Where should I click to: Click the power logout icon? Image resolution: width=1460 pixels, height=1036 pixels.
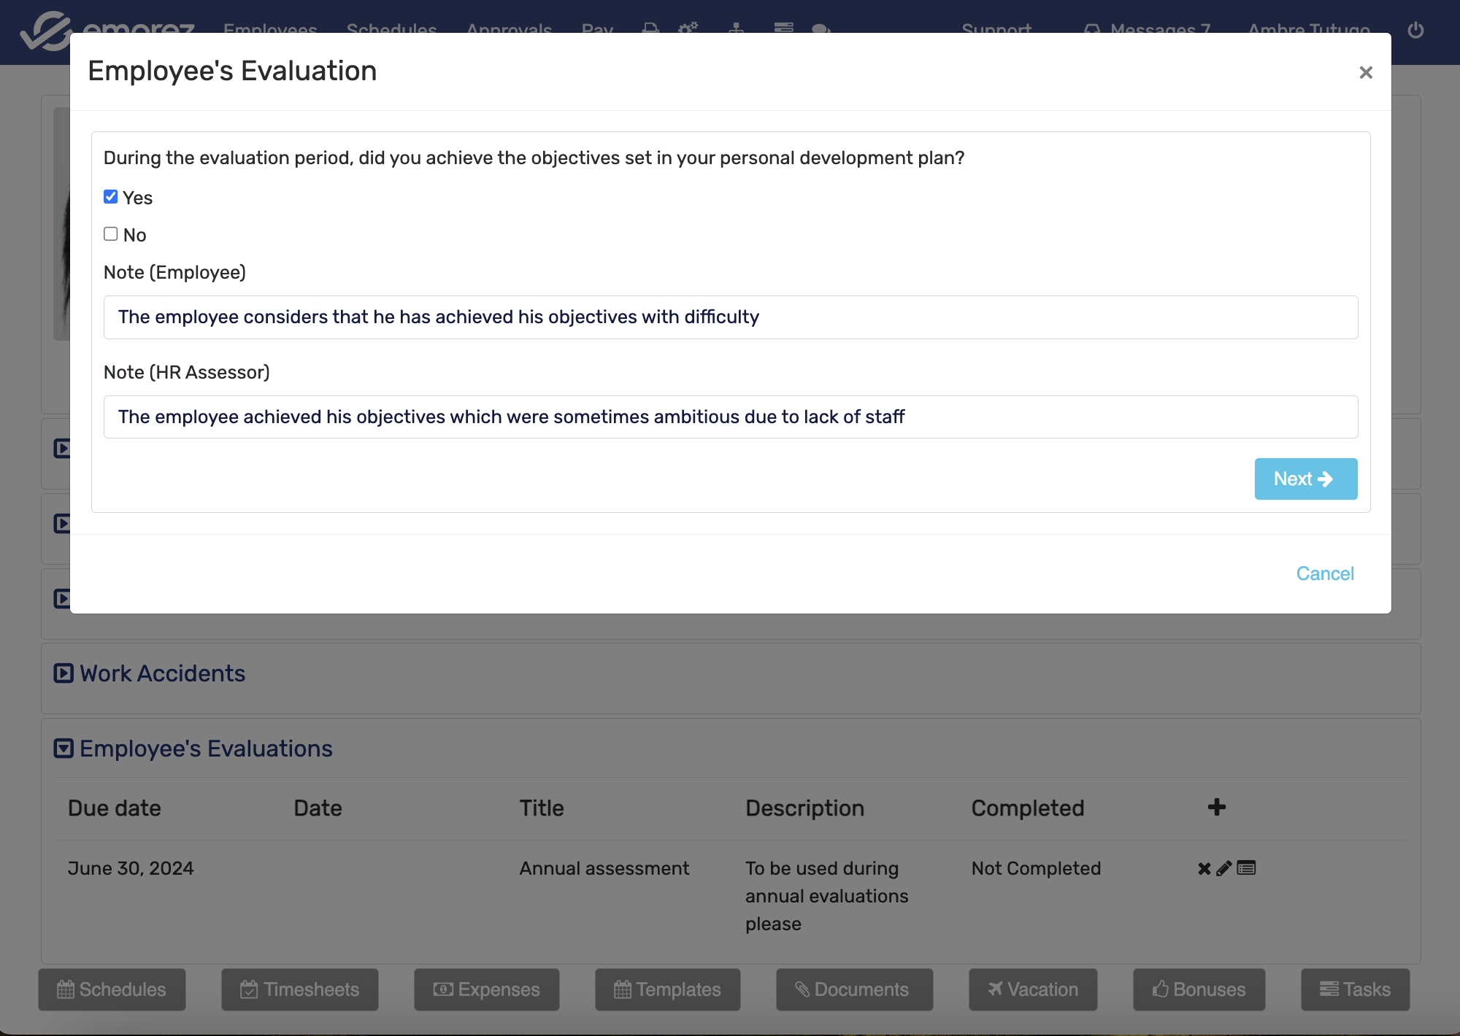tap(1415, 30)
